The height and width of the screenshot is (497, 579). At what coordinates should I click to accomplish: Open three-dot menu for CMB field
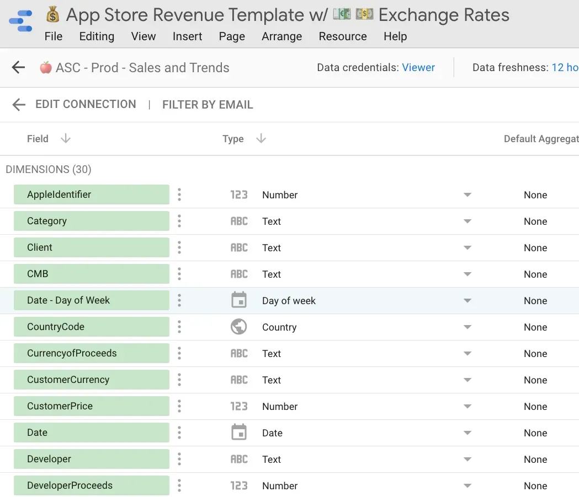click(x=179, y=274)
